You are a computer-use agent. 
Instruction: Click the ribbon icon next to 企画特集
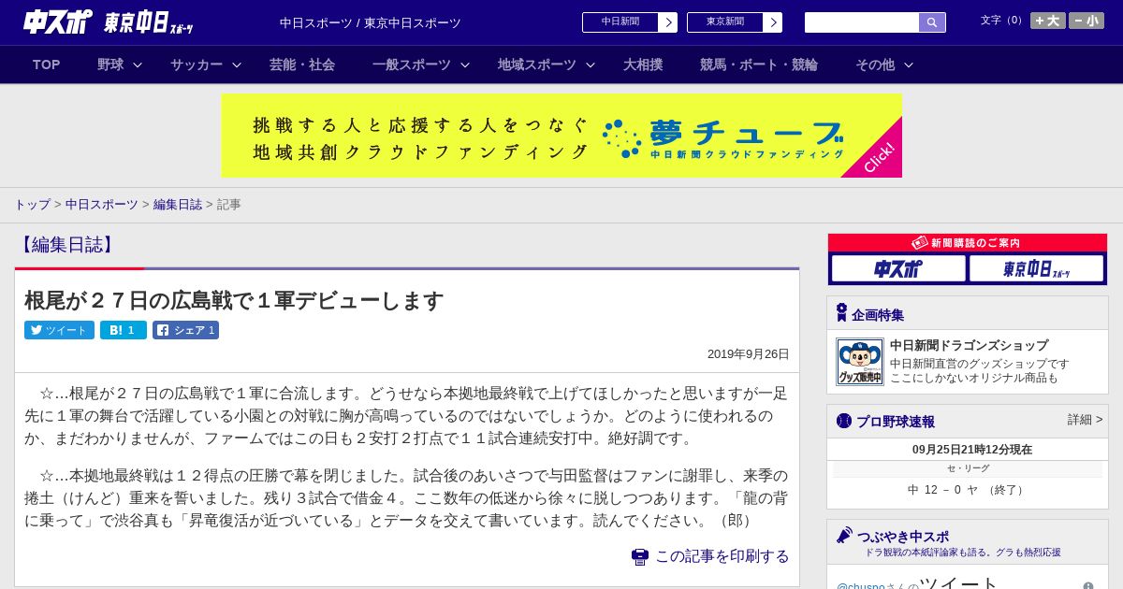pos(841,313)
